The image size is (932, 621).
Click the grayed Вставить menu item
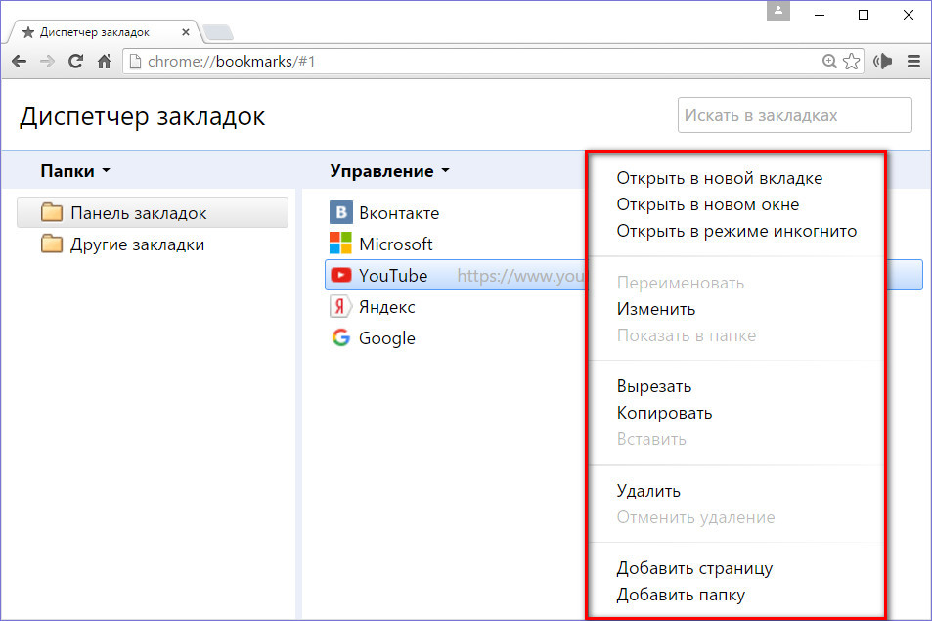tap(651, 439)
